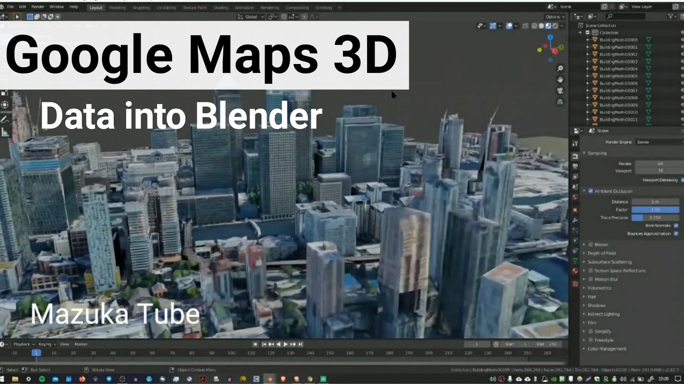The image size is (684, 384).
Task: Adjust the Factor slider
Action: (x=655, y=210)
